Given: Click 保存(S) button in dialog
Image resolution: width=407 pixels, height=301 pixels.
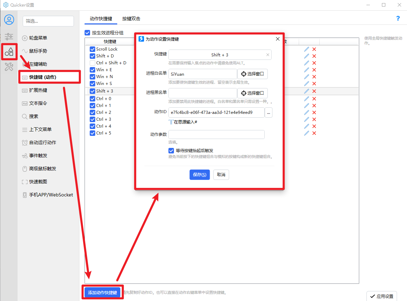Looking at the screenshot, I should 200,174.
